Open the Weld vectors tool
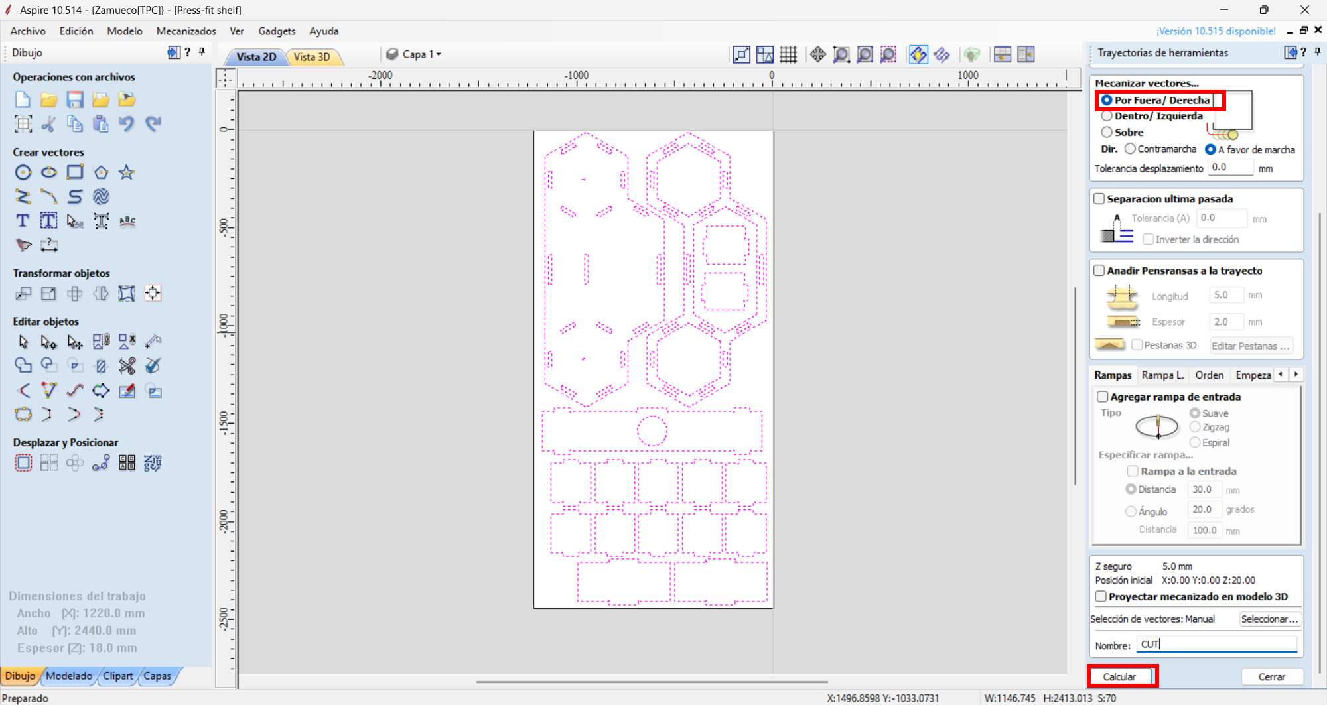Viewport: 1327px width, 705px height. [x=23, y=365]
